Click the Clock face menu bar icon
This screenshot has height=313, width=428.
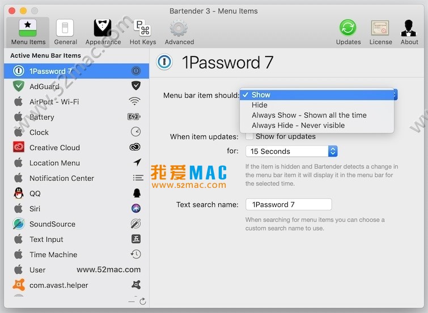click(x=135, y=132)
